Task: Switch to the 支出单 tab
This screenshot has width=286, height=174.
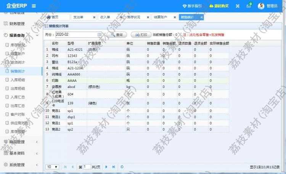Action: pyautogui.click(x=79, y=17)
